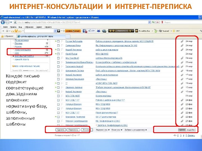
Task: Open the Правка menu
Action: (x=13, y=27)
